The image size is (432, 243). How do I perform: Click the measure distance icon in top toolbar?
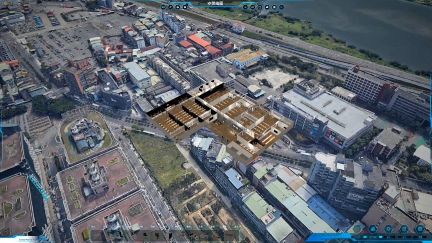point(163,7)
